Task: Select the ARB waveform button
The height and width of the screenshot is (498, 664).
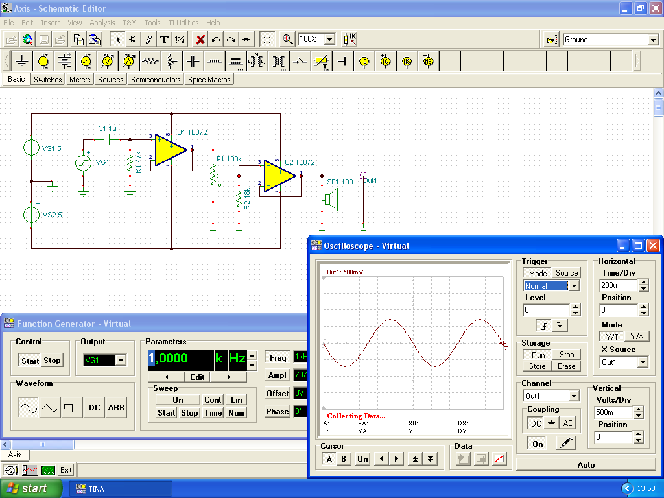Action: [116, 408]
